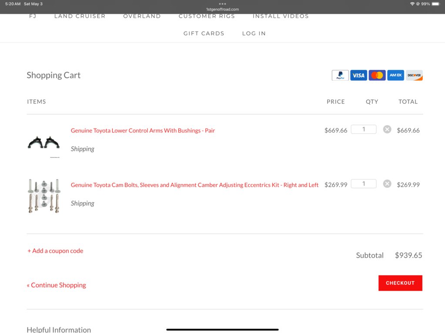The image size is (445, 333).
Task: Tap the Wi-Fi status icon
Action: click(x=412, y=4)
